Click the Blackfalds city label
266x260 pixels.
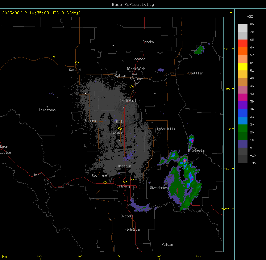pos(136,69)
